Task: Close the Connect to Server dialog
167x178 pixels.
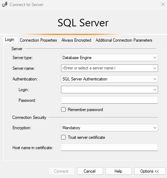Action: click(163, 4)
